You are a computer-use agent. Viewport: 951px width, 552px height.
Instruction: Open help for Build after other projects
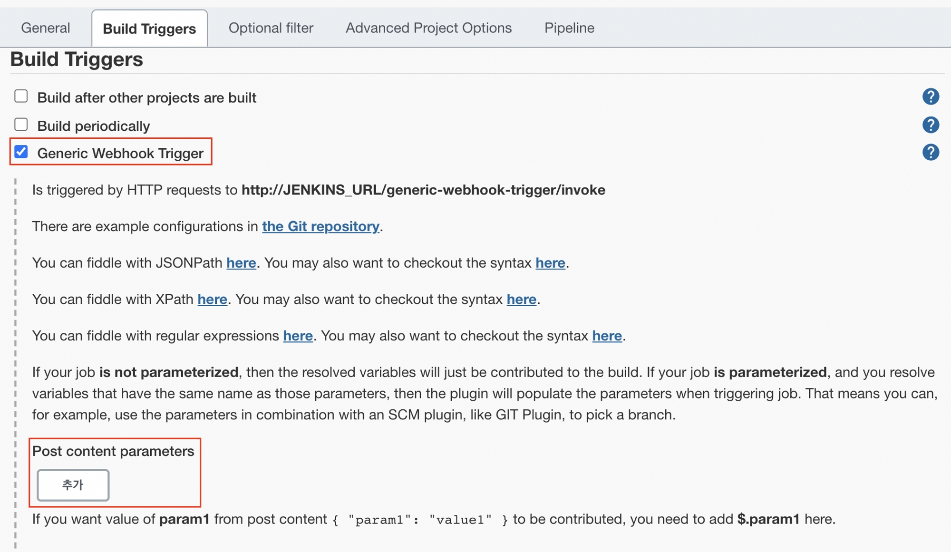pos(930,97)
